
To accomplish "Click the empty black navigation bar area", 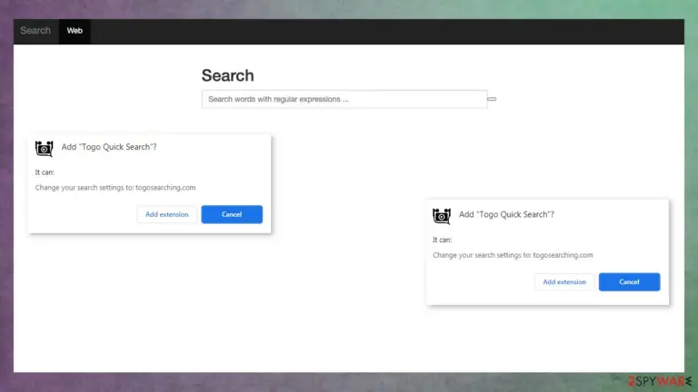I will click(387, 31).
